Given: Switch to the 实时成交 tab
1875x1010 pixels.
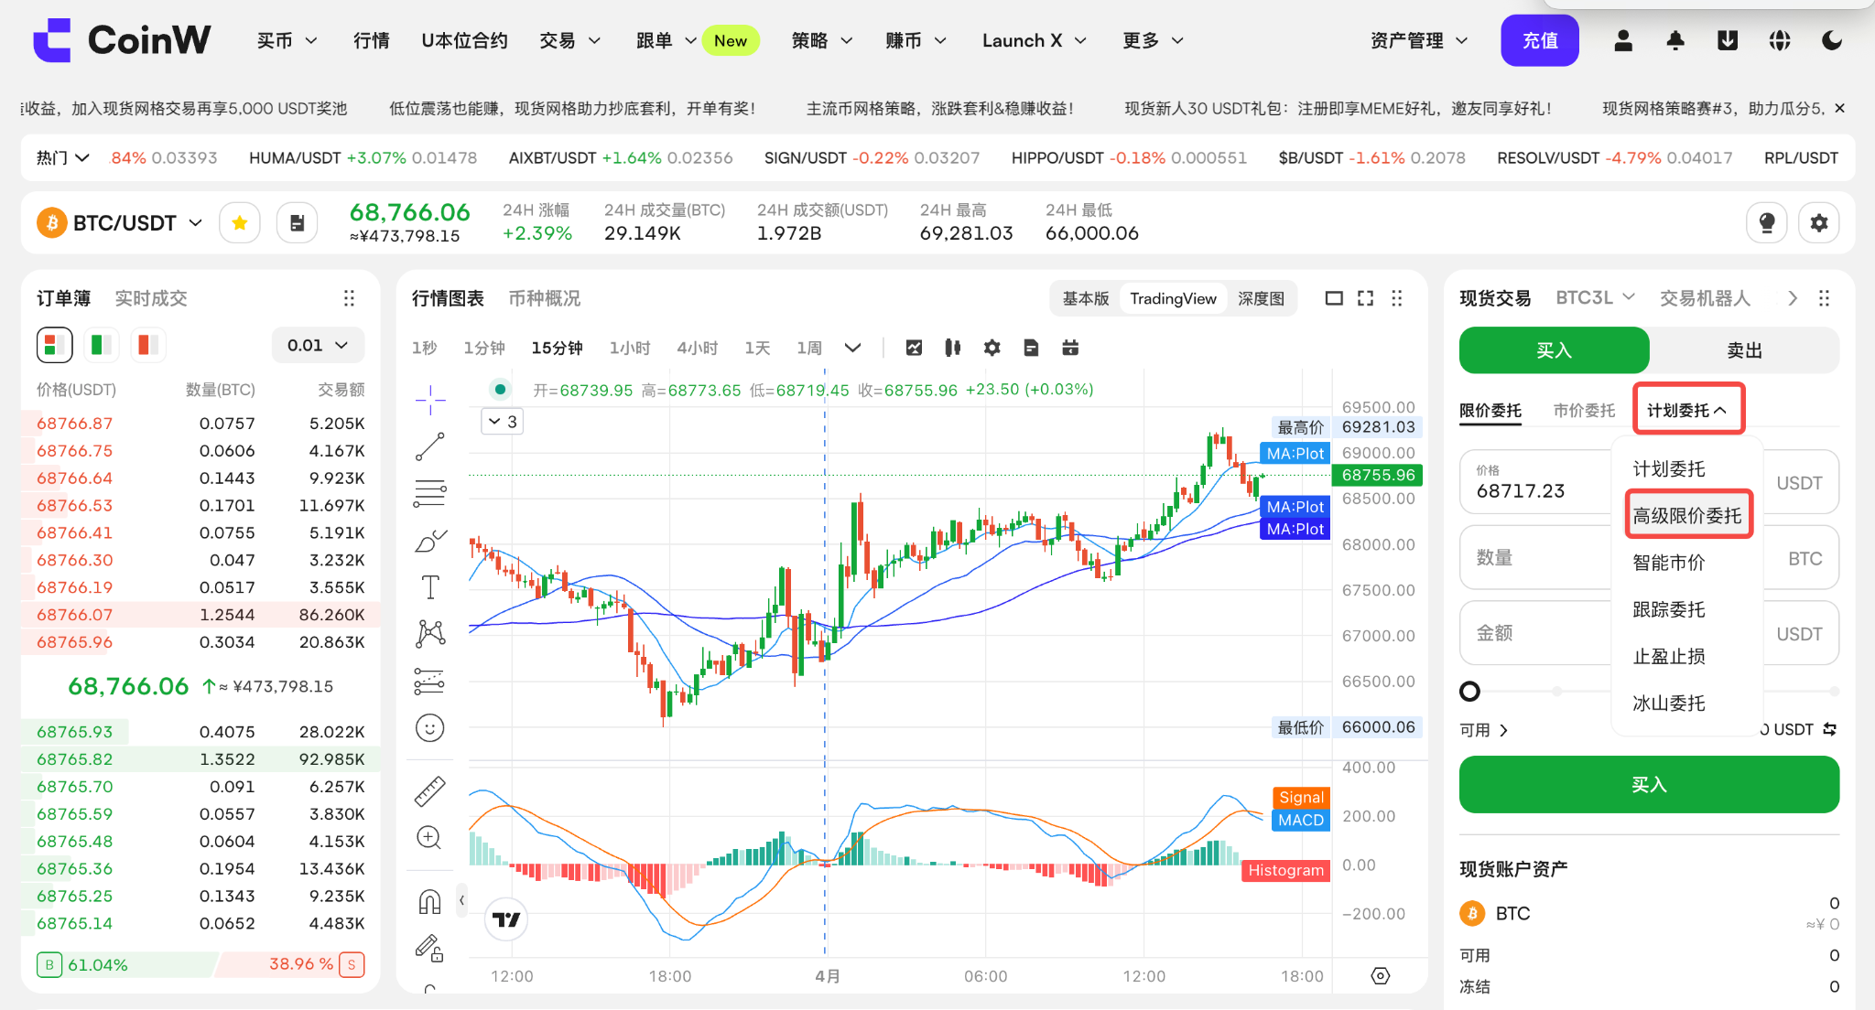Looking at the screenshot, I should click(151, 298).
